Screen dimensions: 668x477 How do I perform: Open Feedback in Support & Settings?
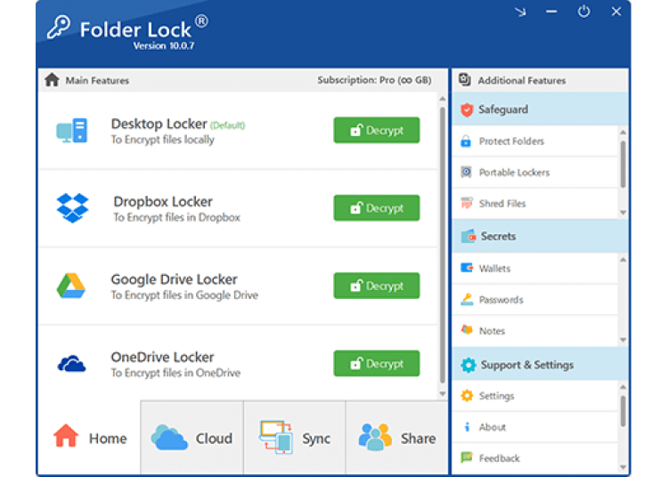[x=499, y=458]
